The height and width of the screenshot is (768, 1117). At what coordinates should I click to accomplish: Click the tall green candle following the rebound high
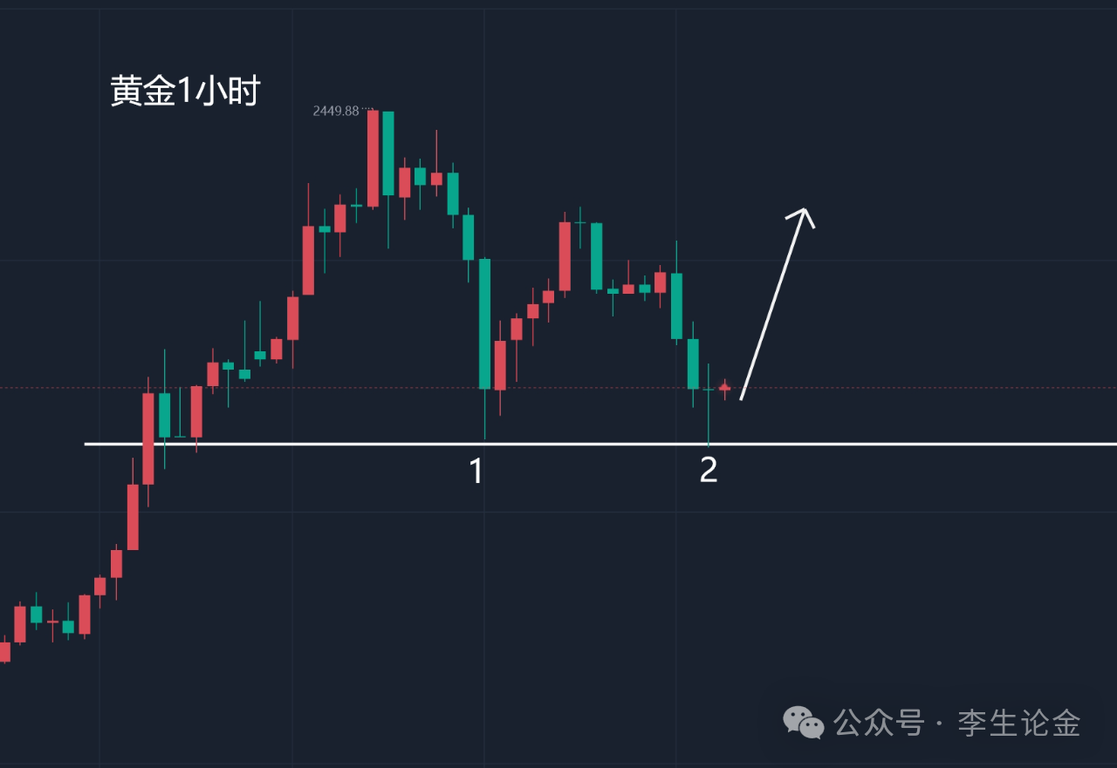tap(597, 256)
